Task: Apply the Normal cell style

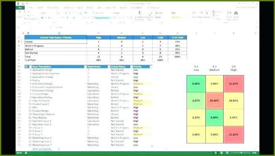Action: [159, 13]
